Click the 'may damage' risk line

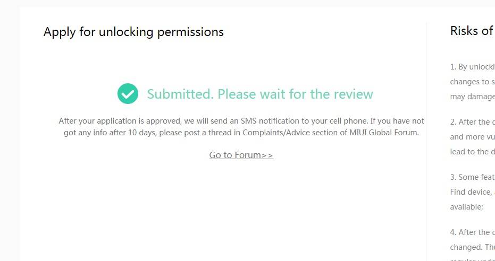472,97
